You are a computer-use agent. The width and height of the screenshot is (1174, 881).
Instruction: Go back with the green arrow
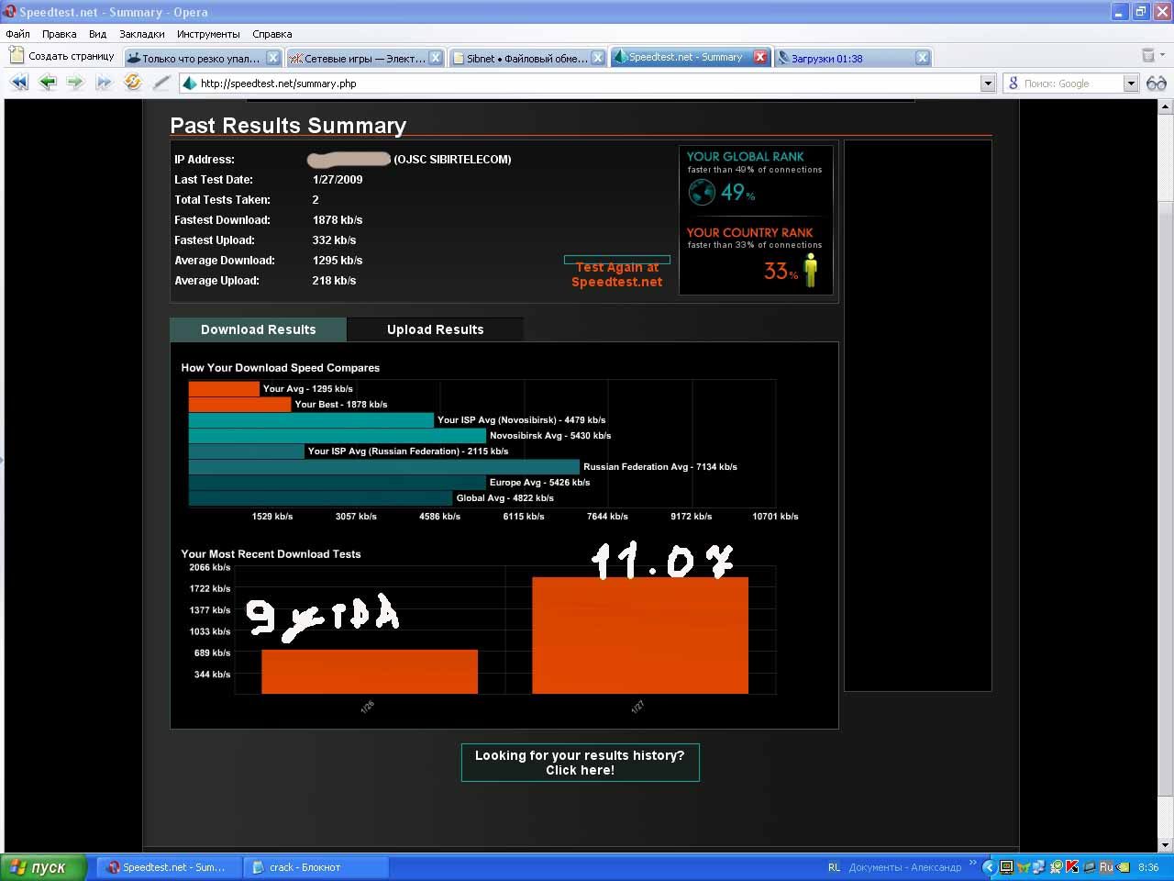coord(48,83)
